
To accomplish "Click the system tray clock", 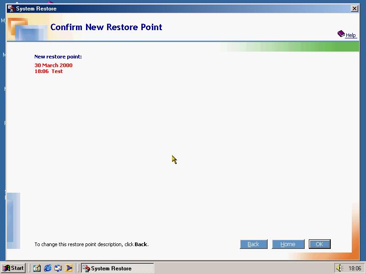I will click(x=355, y=269).
